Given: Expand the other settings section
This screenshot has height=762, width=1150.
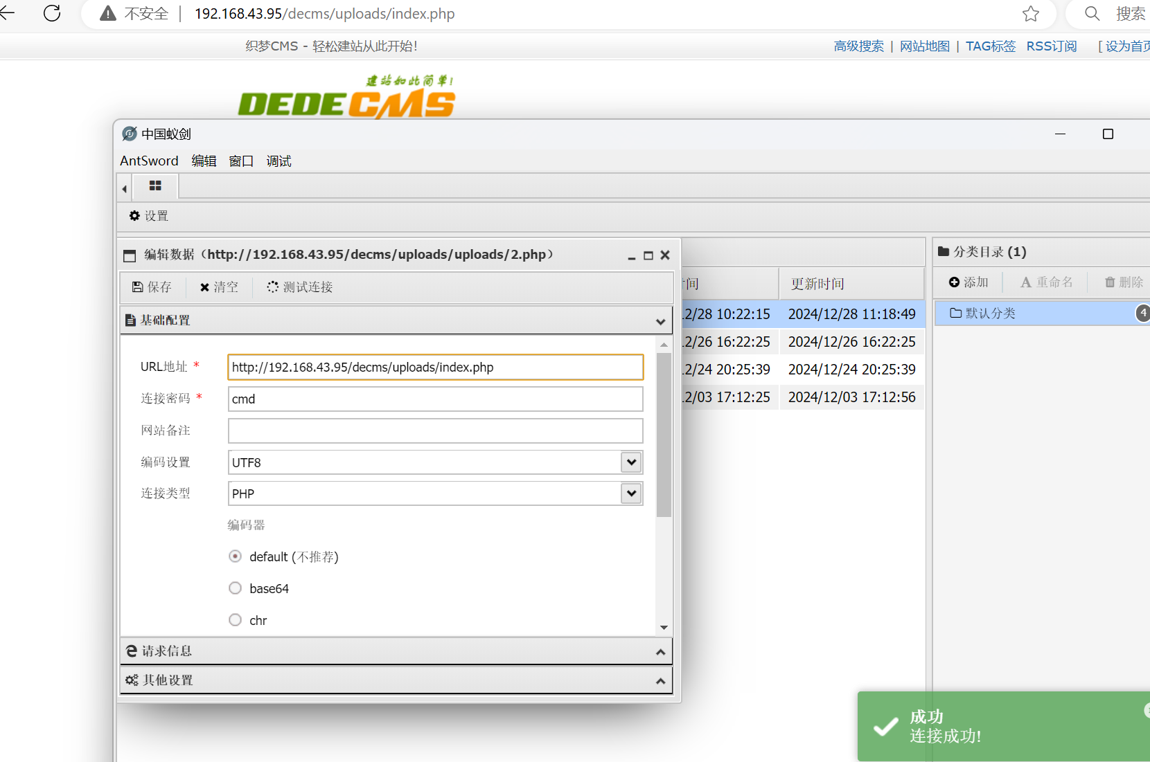Looking at the screenshot, I should tap(396, 680).
